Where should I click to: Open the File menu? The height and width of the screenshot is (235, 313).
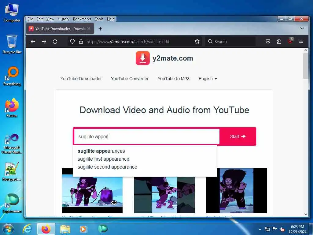(30, 19)
